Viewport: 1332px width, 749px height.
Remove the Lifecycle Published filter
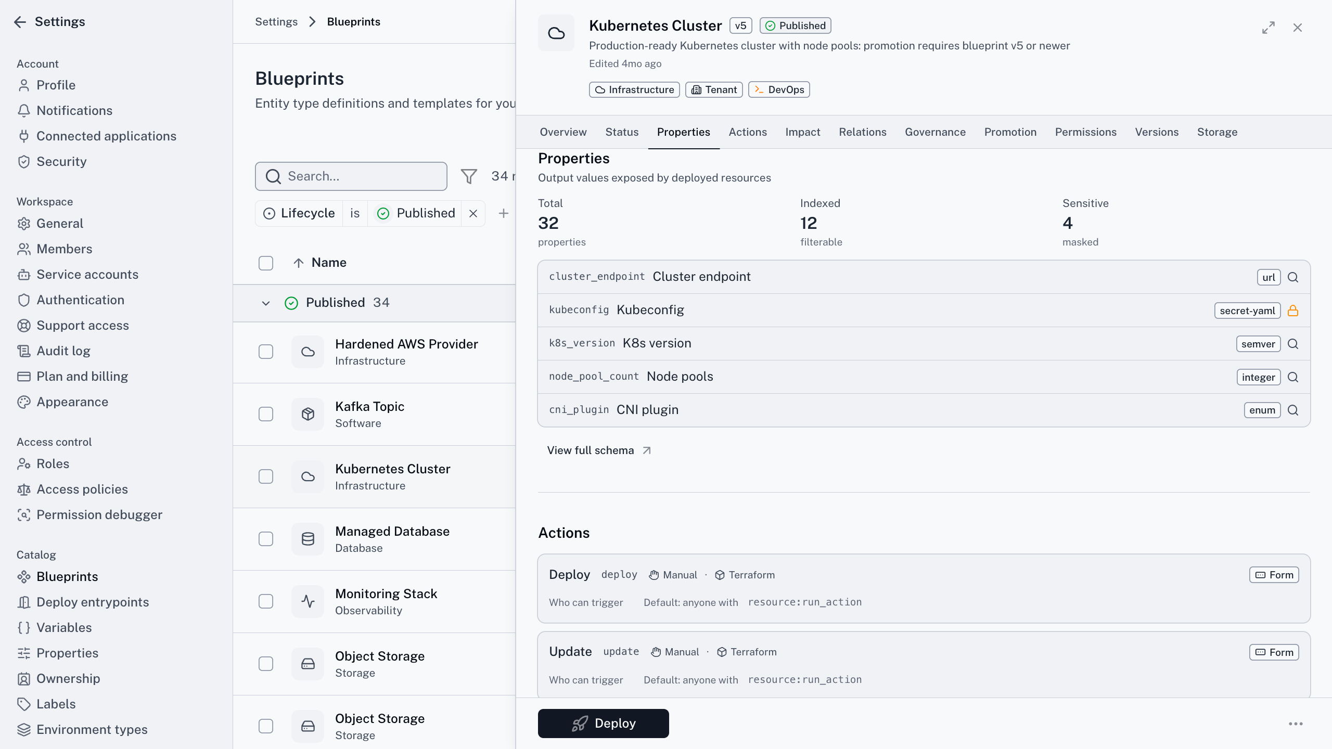tap(473, 213)
